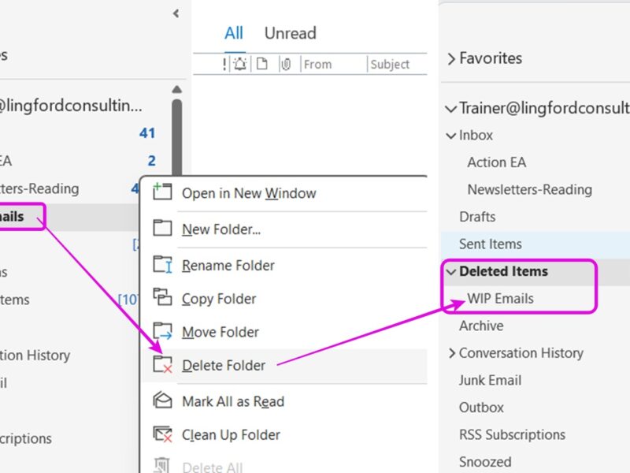Viewport: 630px width, 473px height.
Task: Expand the Favorites section
Action: pyautogui.click(x=451, y=58)
